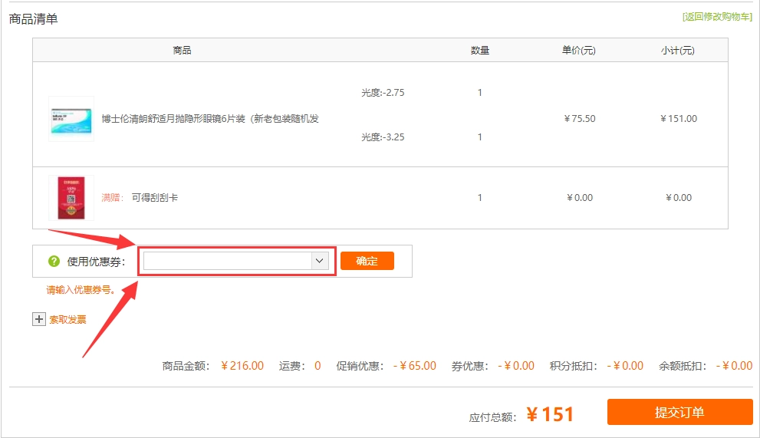Open the 博士伦清朗舒适月抛 product name link
Viewport: 760px width, 438px height.
click(210, 119)
